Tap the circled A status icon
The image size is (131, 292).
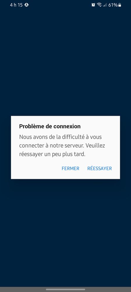(26, 5)
